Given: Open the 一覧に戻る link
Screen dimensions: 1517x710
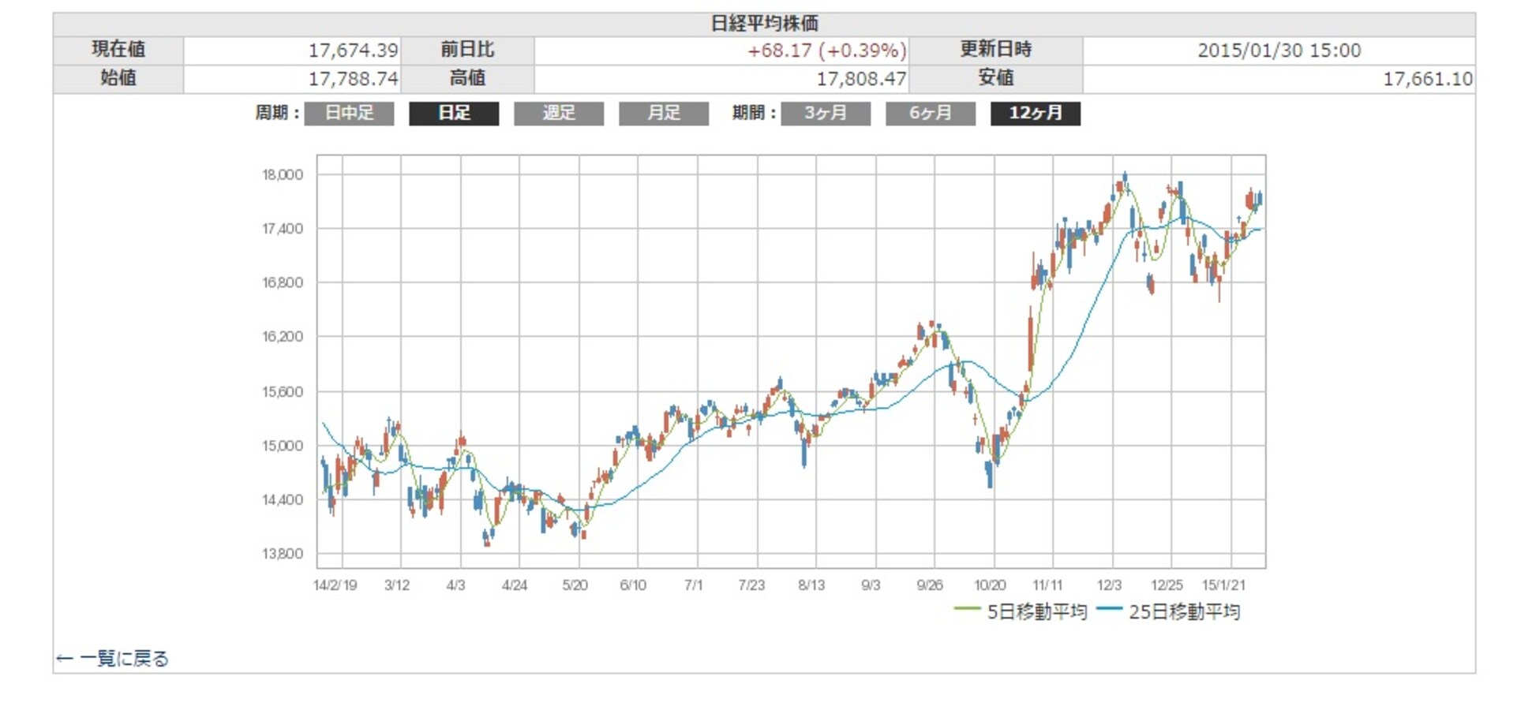Looking at the screenshot, I should 123,657.
